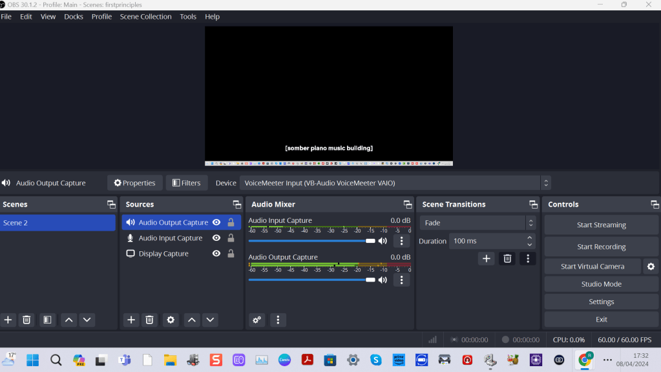This screenshot has width=661, height=372.
Task: Pop out the Controls dock
Action: 655,204
